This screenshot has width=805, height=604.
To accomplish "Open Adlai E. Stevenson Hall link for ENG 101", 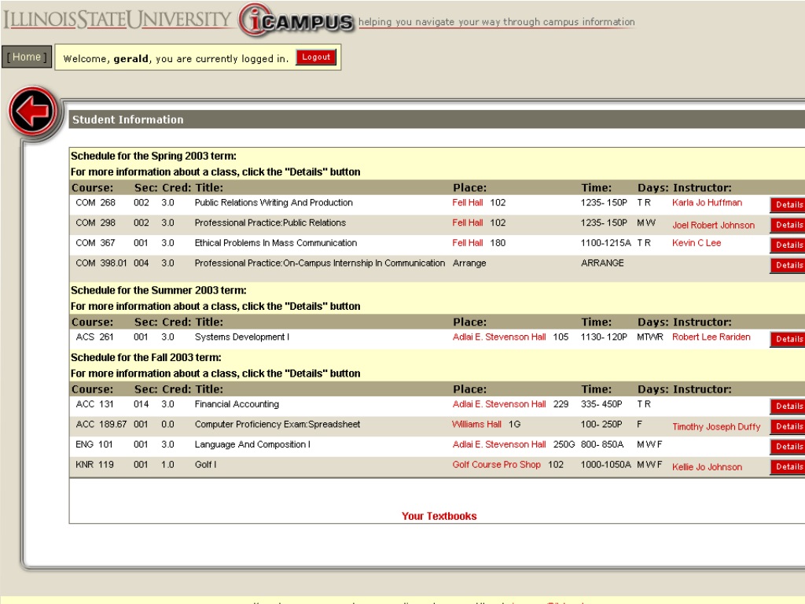I will pos(499,444).
